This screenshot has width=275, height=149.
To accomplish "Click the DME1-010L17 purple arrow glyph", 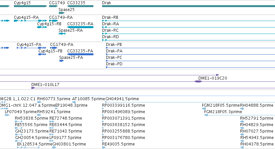I will pos(33,88).
